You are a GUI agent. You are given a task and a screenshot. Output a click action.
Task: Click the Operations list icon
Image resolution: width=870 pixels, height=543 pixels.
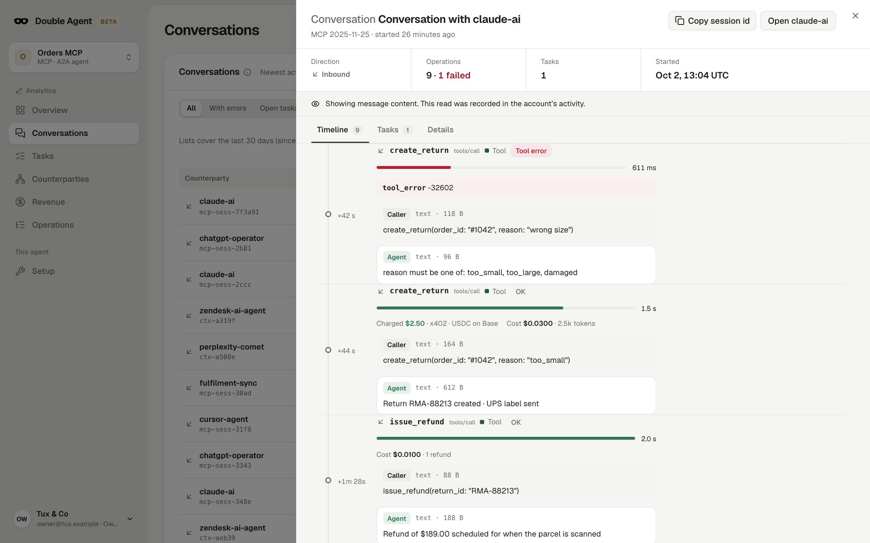[x=20, y=225]
